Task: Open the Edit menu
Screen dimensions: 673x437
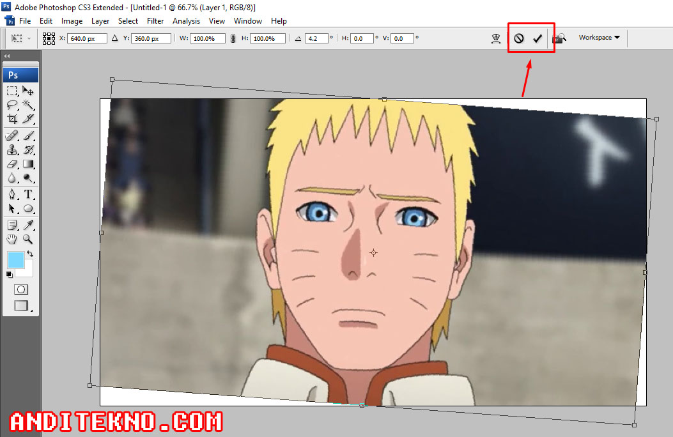Action: click(46, 21)
